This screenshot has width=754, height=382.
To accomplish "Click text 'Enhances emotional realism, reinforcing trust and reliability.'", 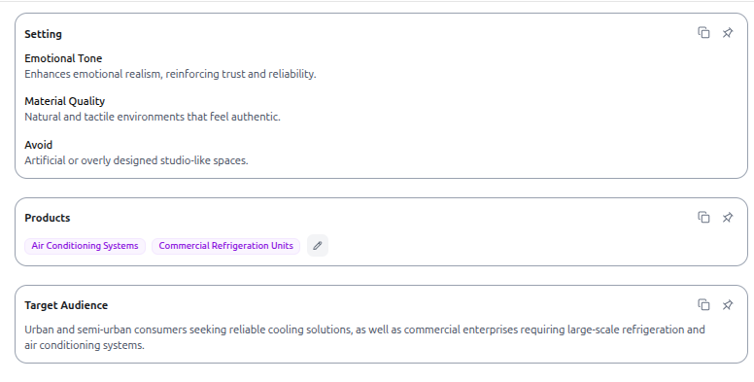I will (170, 74).
